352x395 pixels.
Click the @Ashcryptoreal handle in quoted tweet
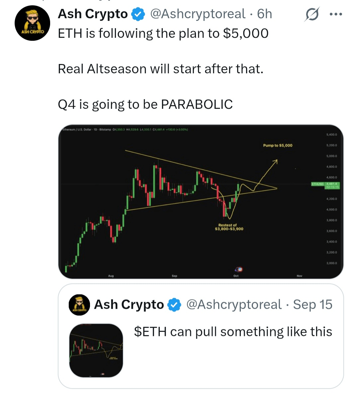(234, 305)
